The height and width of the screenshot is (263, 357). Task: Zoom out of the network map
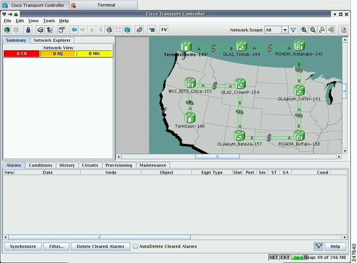(x=313, y=30)
